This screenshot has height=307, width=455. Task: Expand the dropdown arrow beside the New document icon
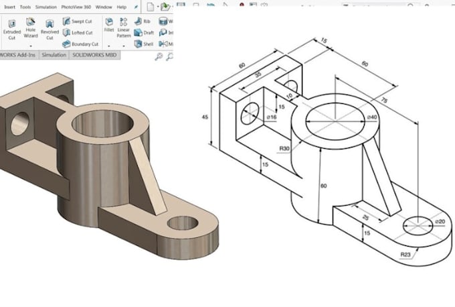(157, 7)
